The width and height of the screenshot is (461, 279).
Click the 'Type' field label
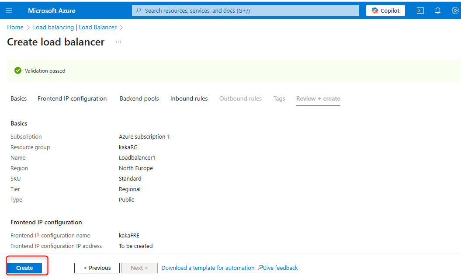click(x=17, y=200)
